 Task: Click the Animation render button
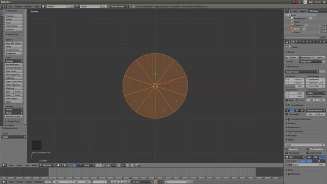click(305, 57)
